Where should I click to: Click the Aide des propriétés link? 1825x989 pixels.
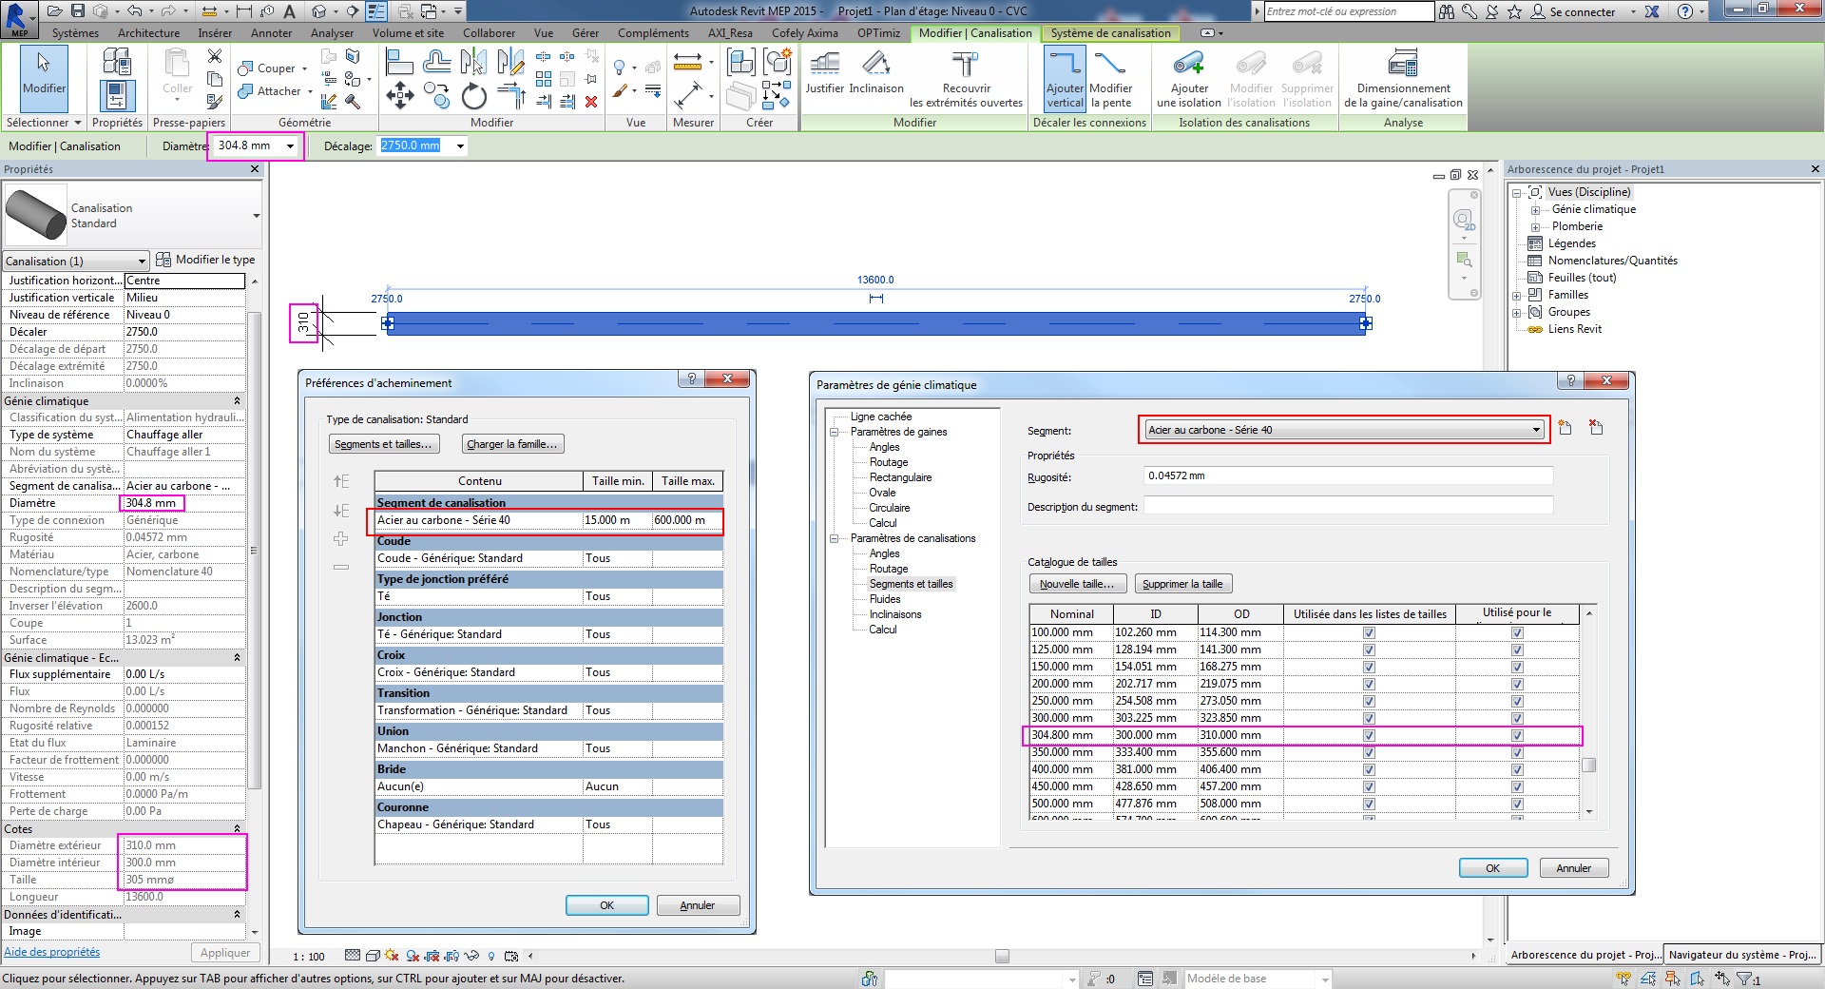coord(51,952)
